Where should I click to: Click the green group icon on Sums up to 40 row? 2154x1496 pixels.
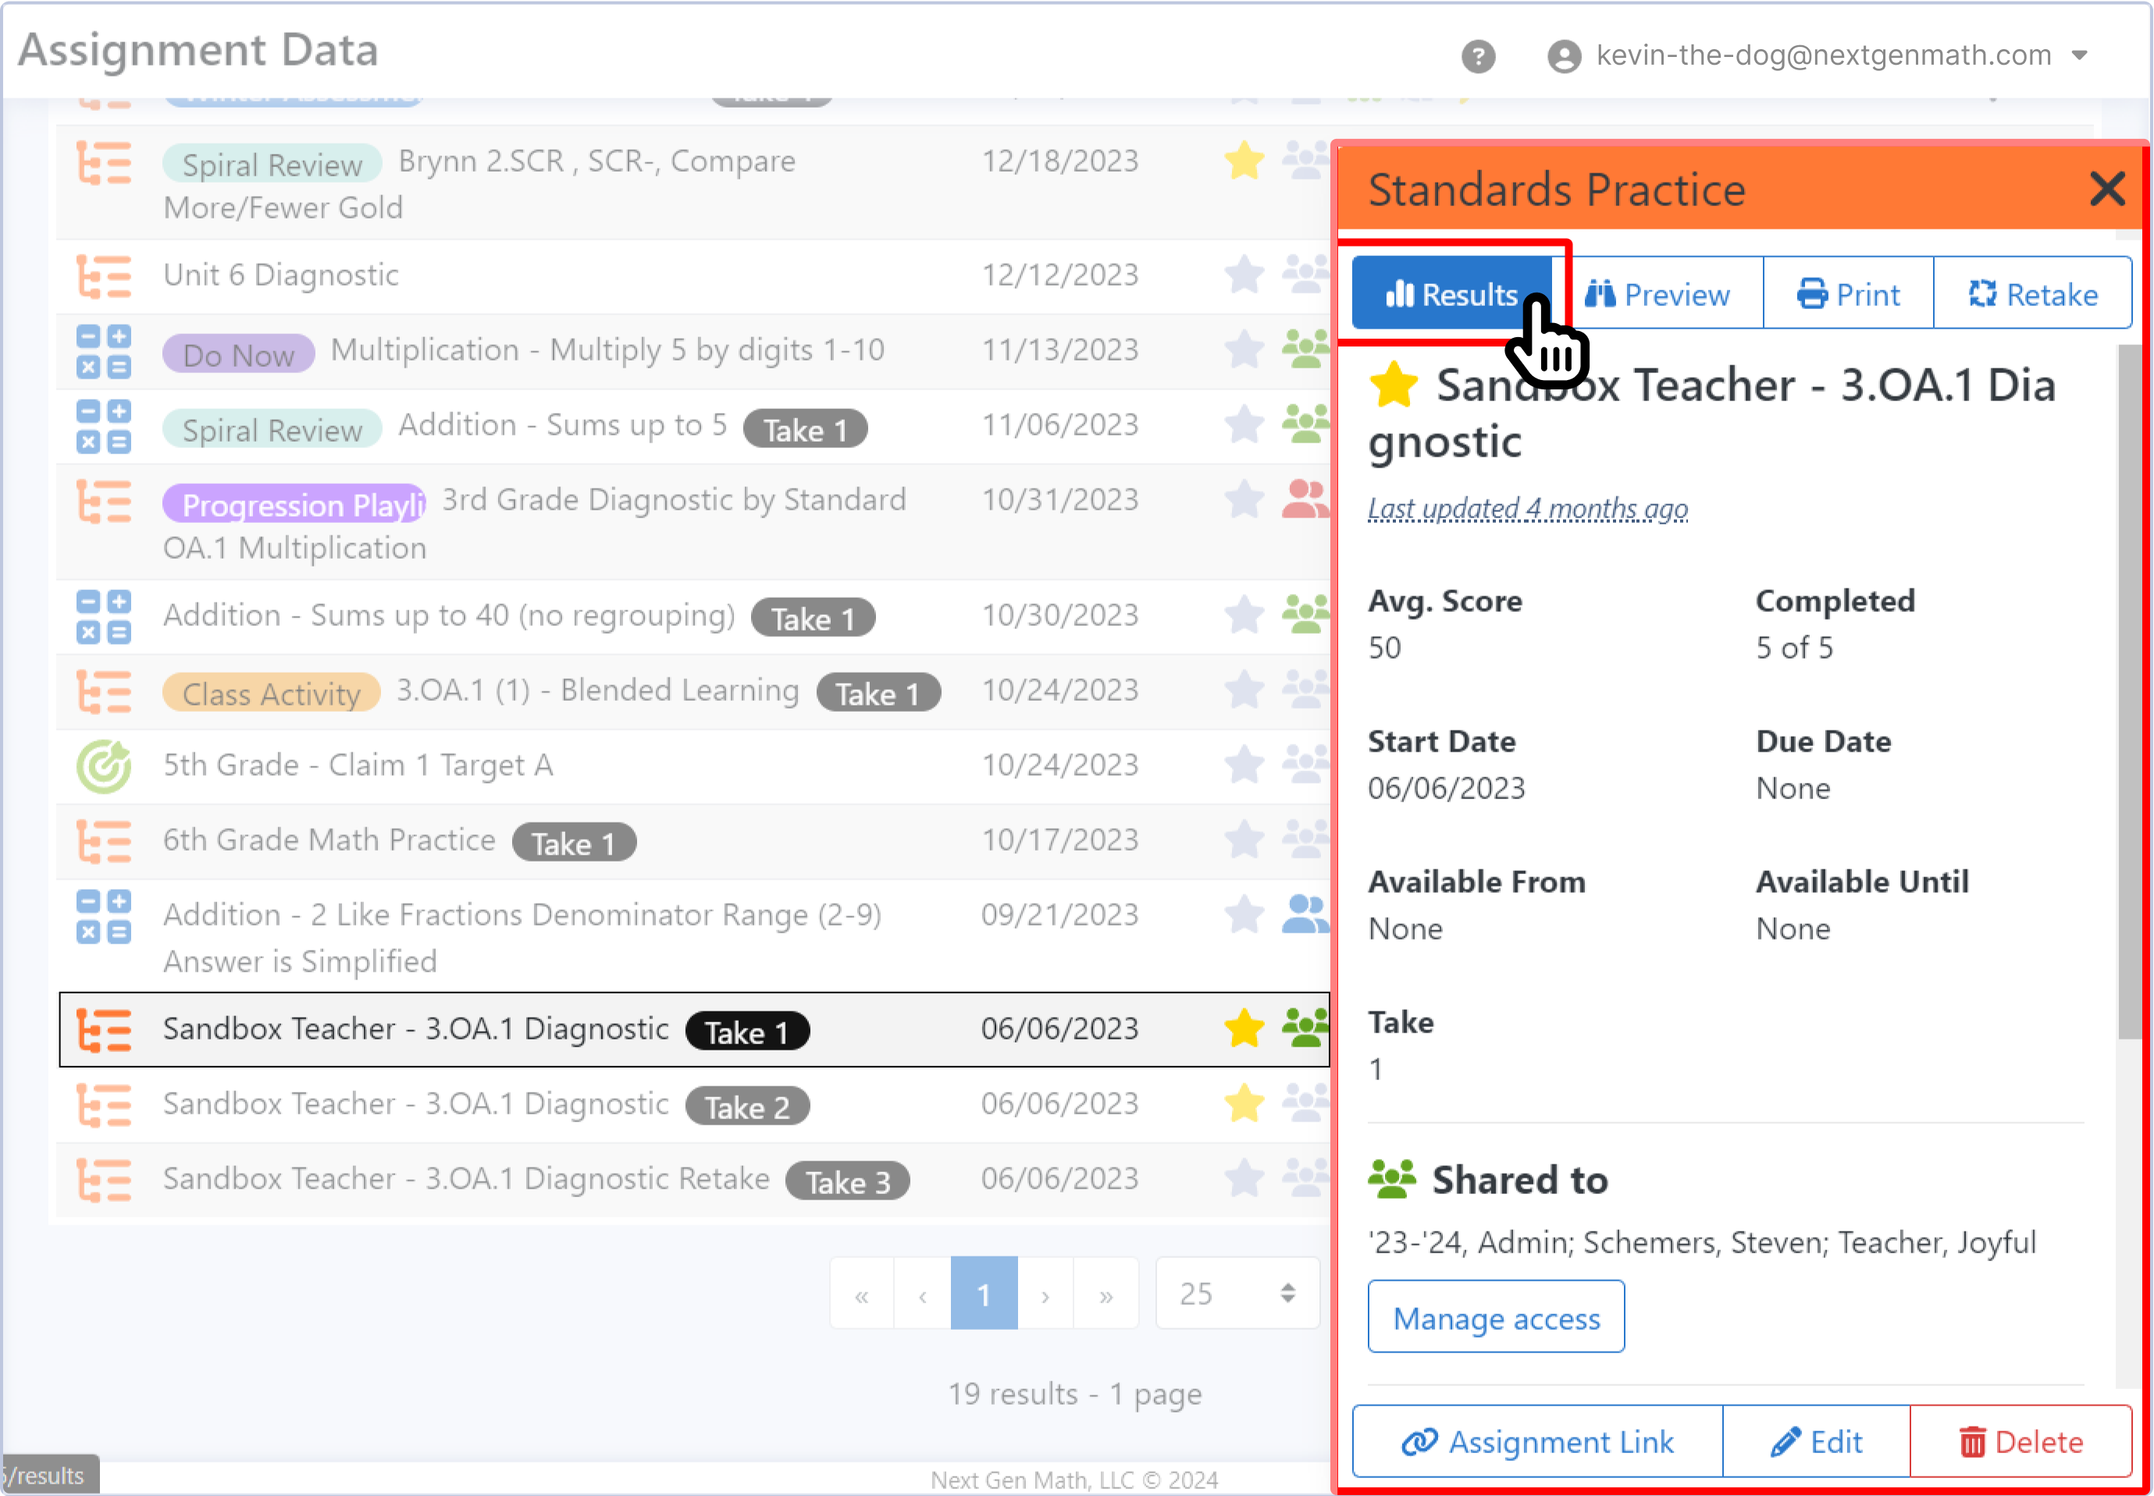(1305, 615)
